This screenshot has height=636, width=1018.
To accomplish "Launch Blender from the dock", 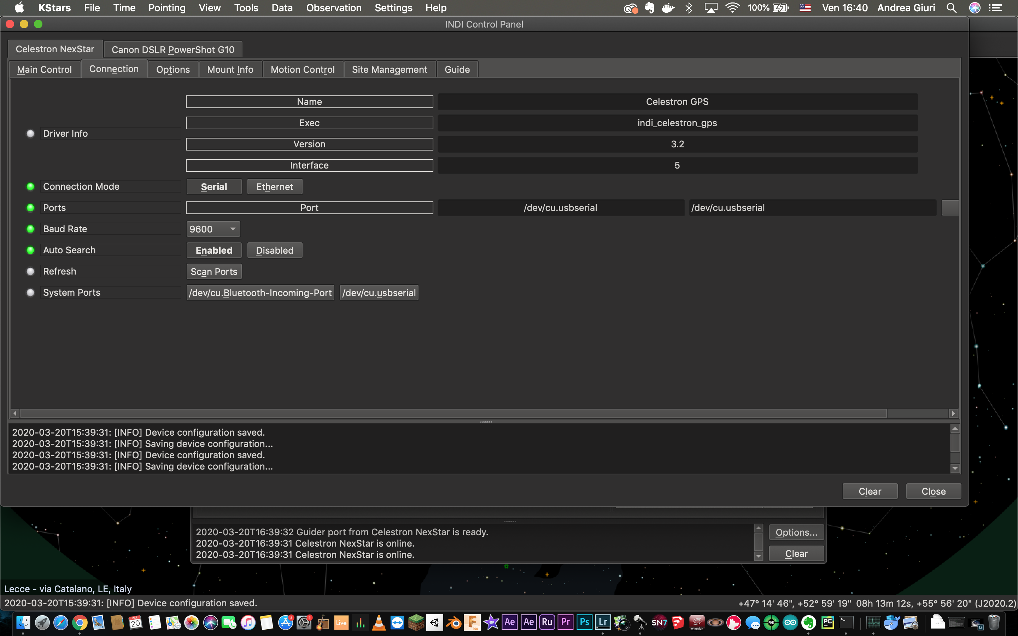I will 454,622.
